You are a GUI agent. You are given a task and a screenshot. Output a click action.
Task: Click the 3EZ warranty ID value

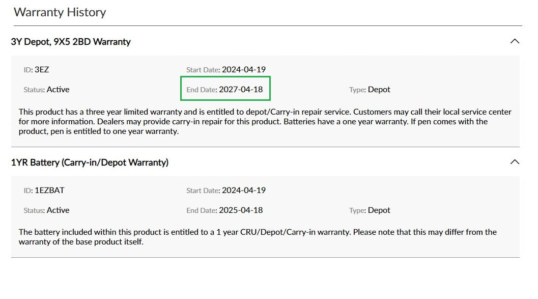(x=42, y=69)
